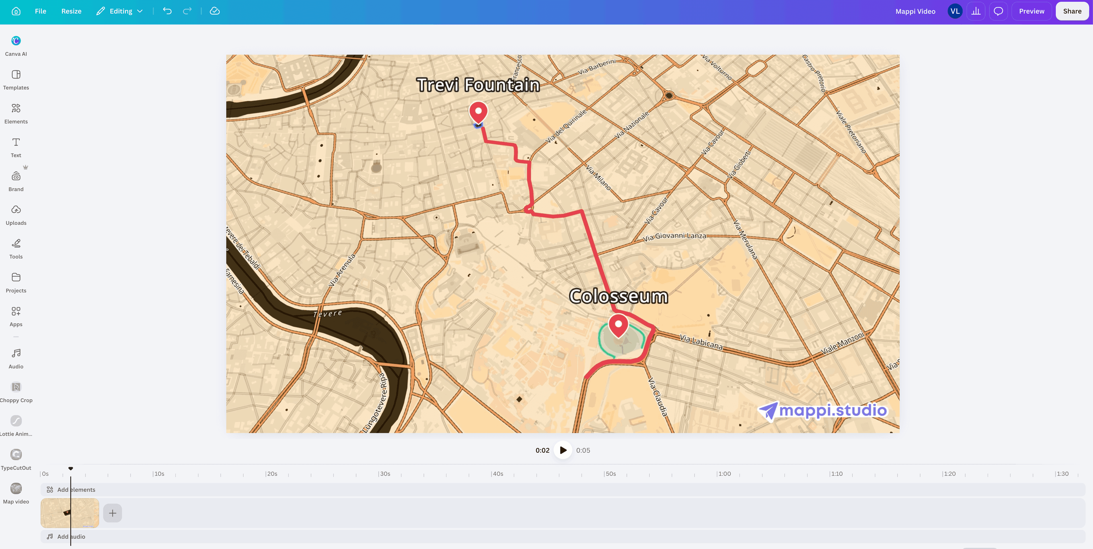This screenshot has width=1093, height=549.
Task: Open the comments speech bubble
Action: [x=999, y=11]
